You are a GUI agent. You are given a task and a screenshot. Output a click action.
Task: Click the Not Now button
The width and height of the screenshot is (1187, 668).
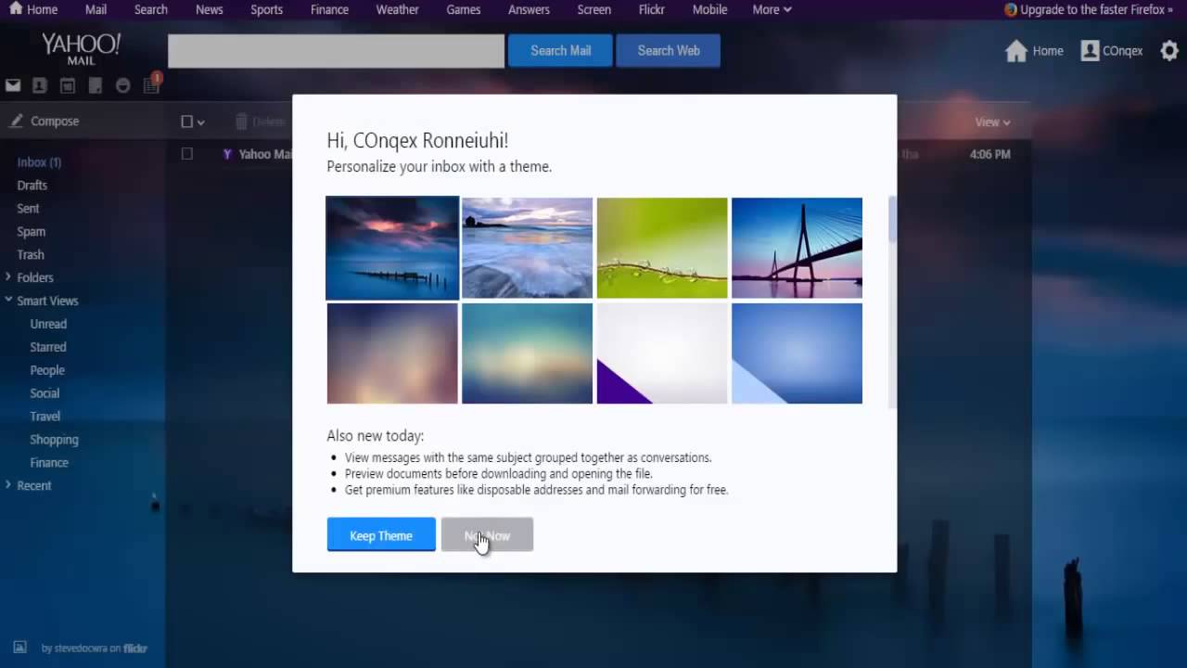click(x=487, y=535)
